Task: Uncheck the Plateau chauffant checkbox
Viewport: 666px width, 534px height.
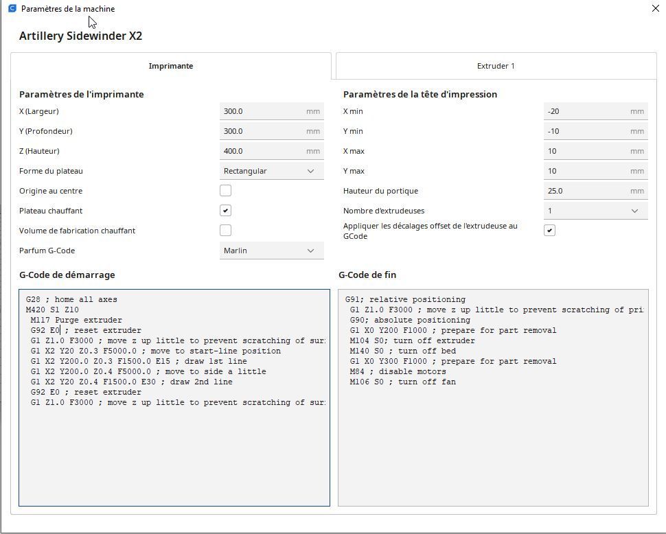Action: click(x=225, y=211)
